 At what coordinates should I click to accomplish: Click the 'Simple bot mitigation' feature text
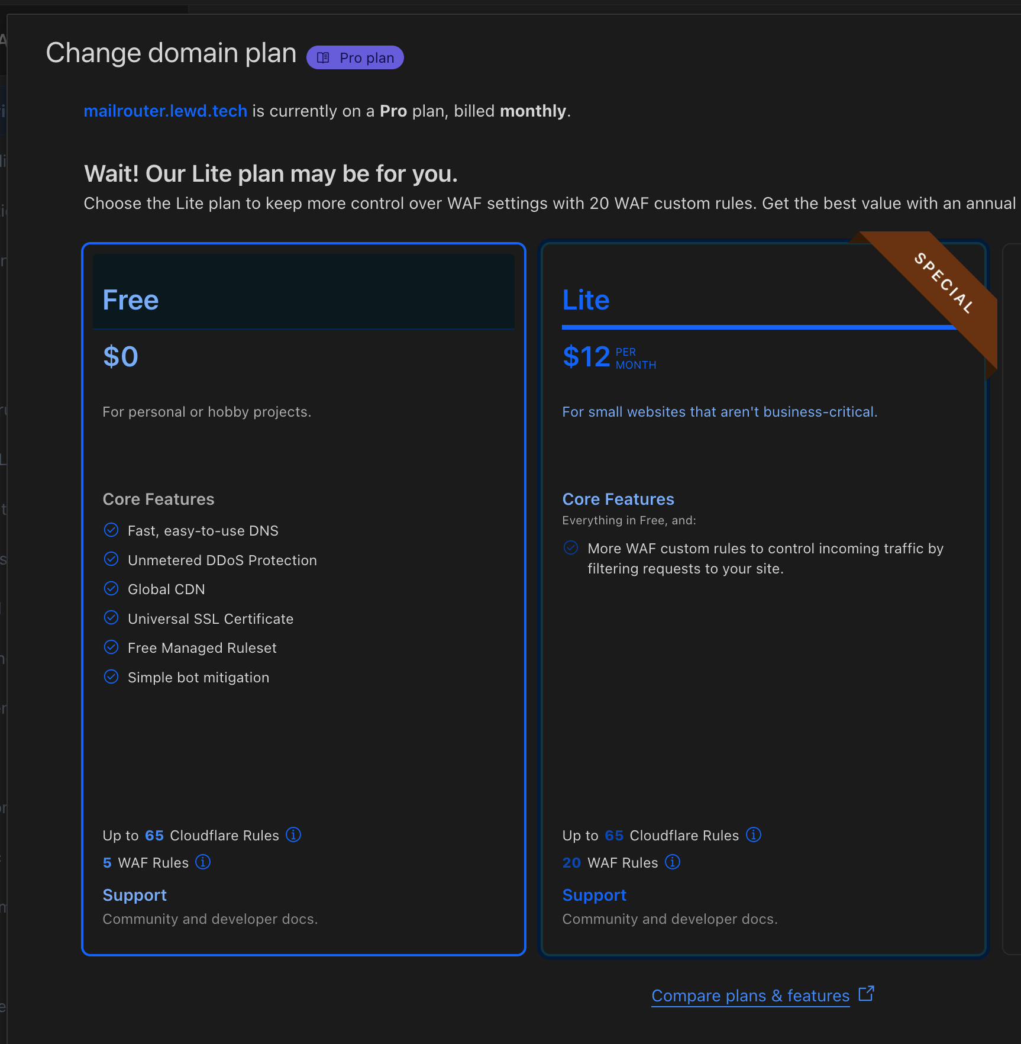199,678
